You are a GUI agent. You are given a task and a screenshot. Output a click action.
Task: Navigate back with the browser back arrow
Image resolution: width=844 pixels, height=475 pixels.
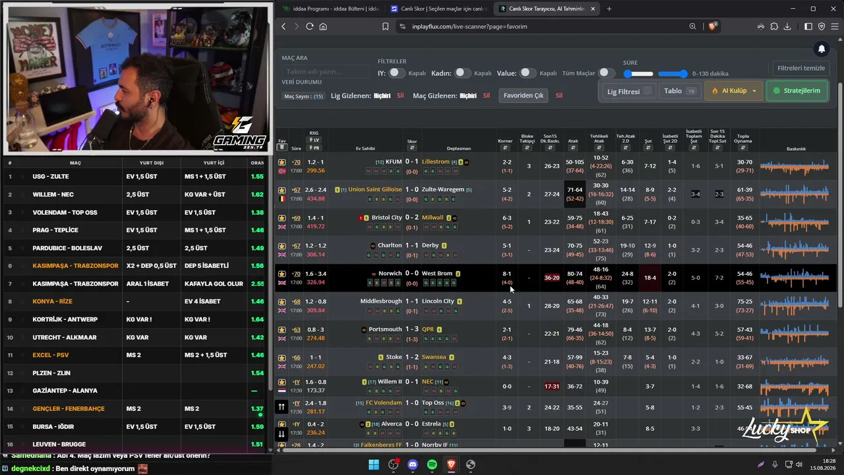click(x=284, y=26)
